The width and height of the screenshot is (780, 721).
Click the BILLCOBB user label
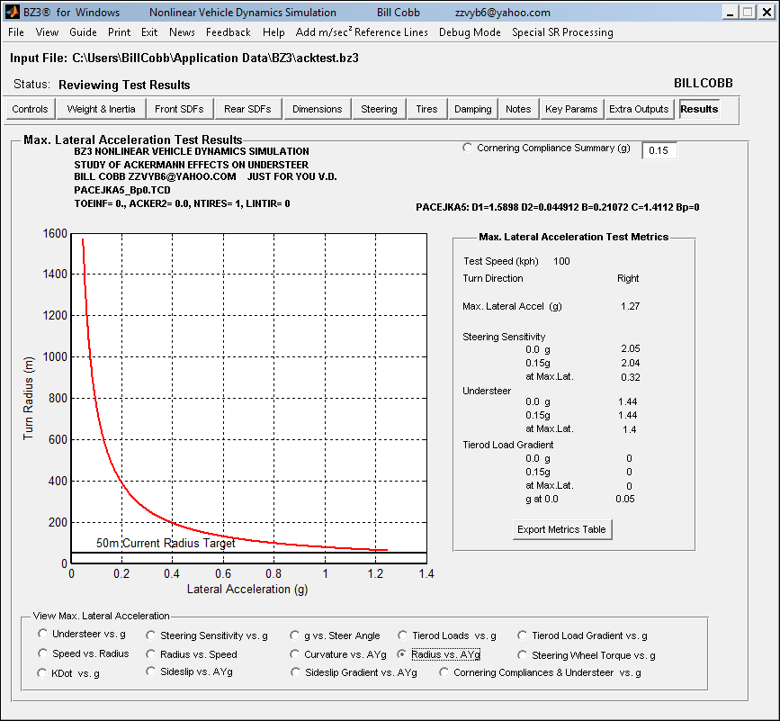704,83
